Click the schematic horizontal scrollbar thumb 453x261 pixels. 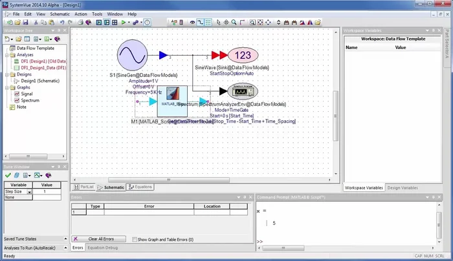[x=169, y=180]
